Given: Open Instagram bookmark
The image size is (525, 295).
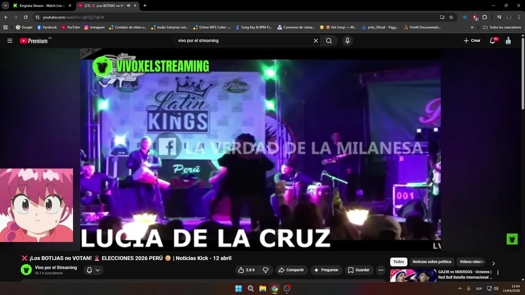Looking at the screenshot, I should point(94,27).
